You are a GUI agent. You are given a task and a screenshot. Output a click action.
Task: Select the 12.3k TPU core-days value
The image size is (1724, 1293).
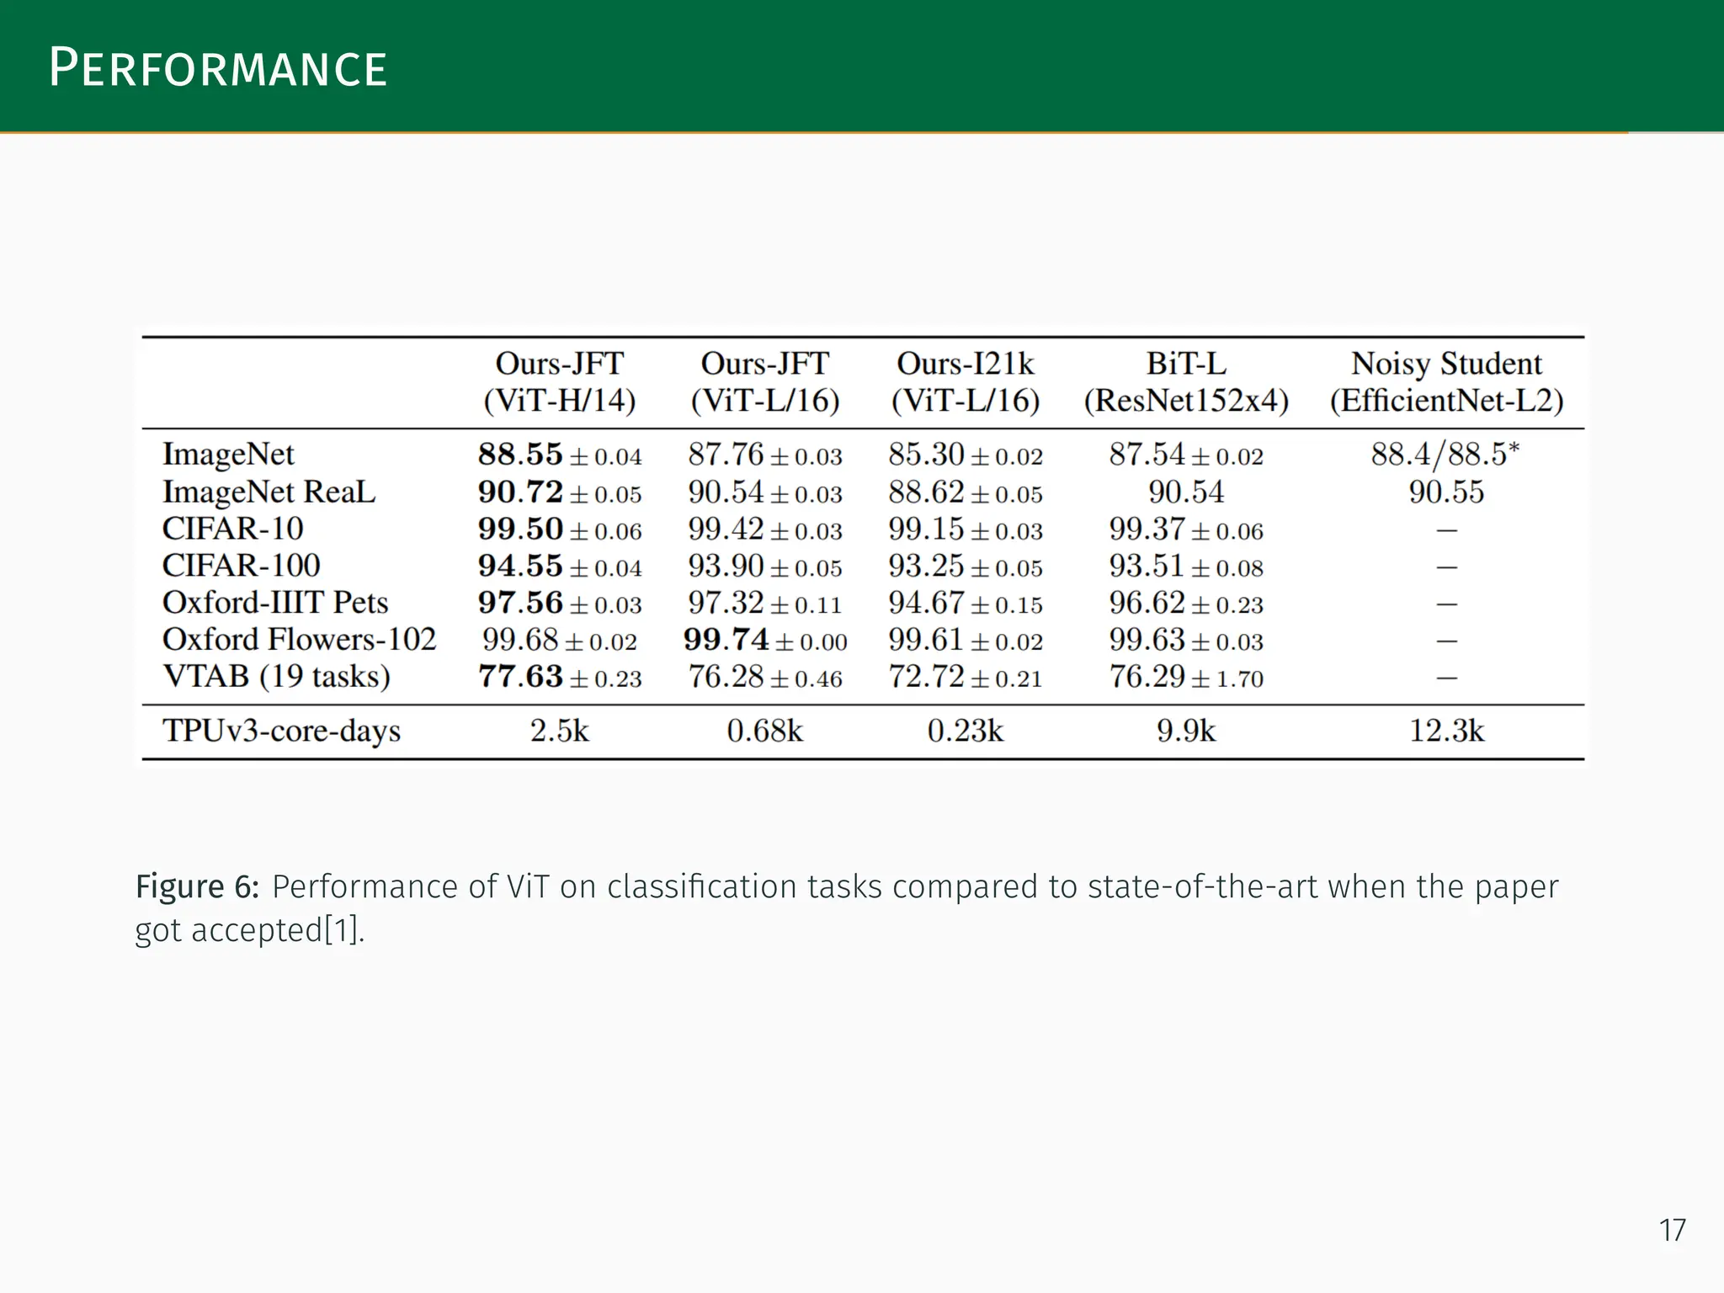click(x=1446, y=731)
